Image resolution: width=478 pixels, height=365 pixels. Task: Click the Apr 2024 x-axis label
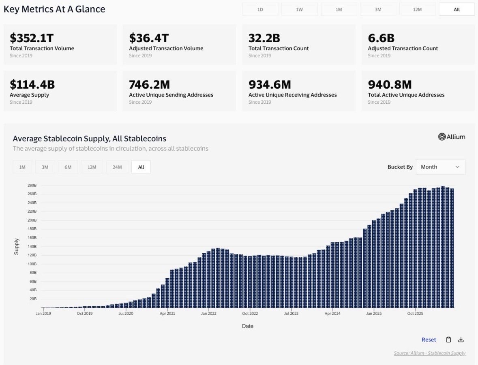(x=332, y=313)
